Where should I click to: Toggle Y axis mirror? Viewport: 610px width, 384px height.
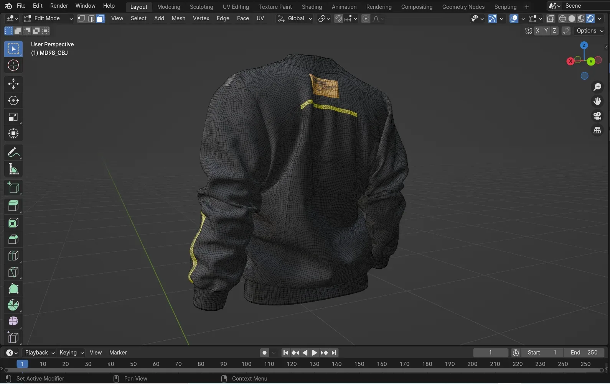(546, 31)
